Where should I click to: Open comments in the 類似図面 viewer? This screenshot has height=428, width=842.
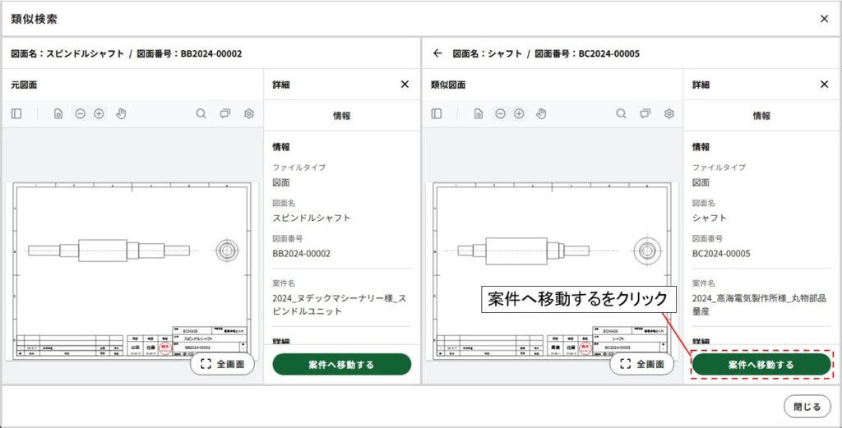click(x=645, y=113)
